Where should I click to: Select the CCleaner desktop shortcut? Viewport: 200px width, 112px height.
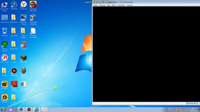pyautogui.click(x=24, y=45)
